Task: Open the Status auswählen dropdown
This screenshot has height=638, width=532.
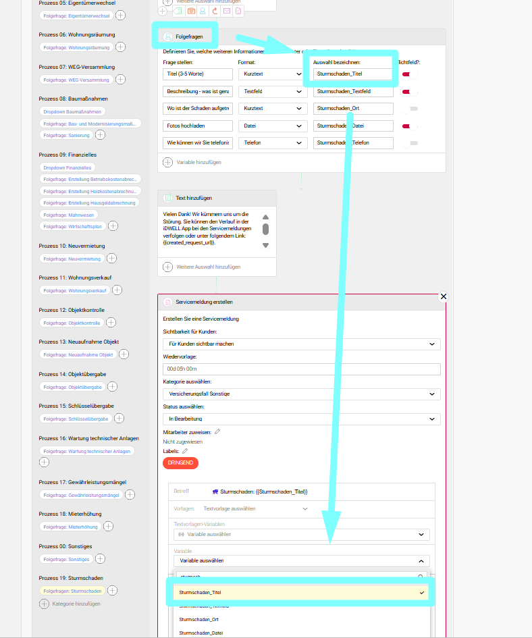Action: point(301,419)
